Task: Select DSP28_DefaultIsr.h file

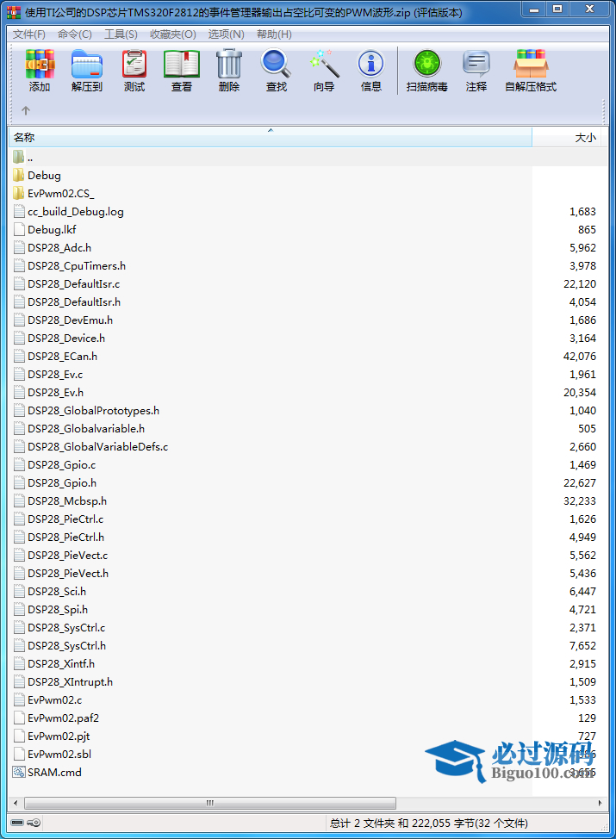Action: pyautogui.click(x=74, y=301)
